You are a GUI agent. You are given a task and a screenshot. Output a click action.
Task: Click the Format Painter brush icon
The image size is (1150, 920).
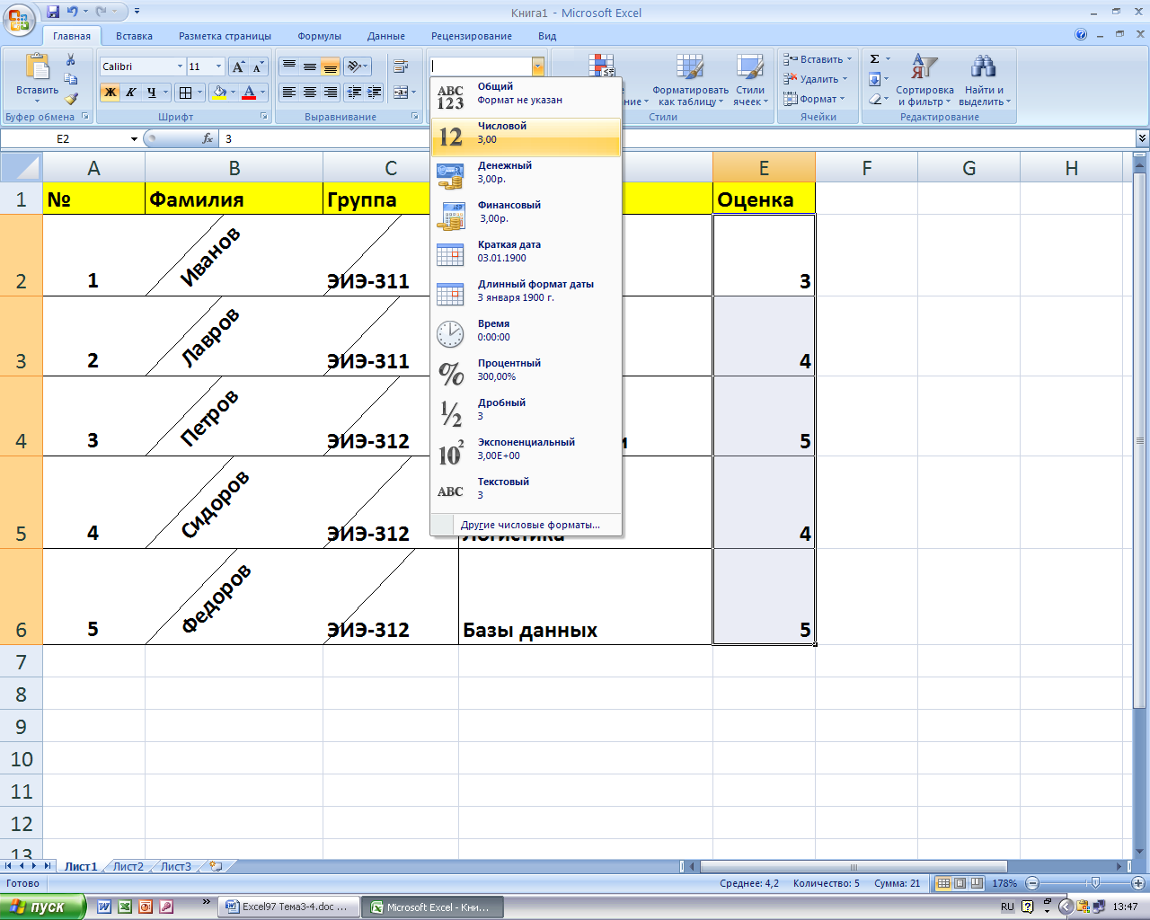tap(71, 99)
